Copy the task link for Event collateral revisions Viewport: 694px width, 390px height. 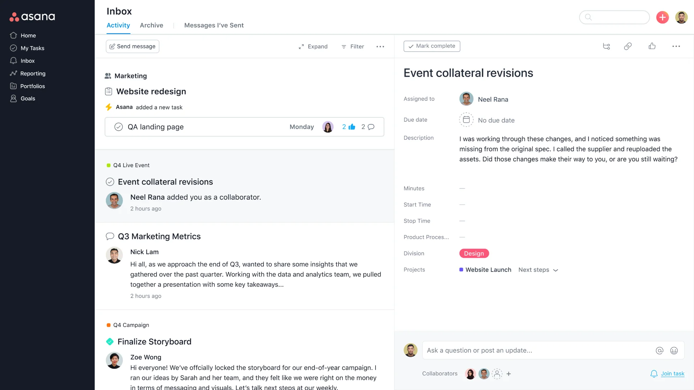pyautogui.click(x=628, y=46)
